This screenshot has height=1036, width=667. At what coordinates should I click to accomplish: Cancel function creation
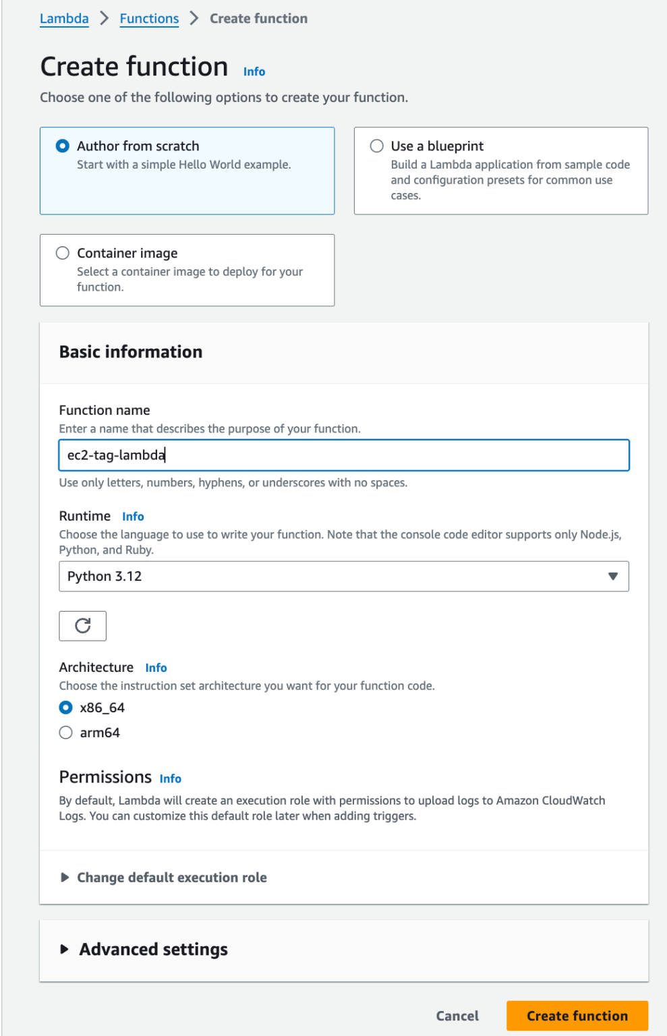457,1015
